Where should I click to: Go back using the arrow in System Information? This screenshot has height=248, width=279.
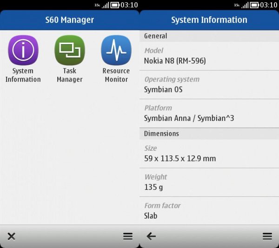(x=151, y=236)
